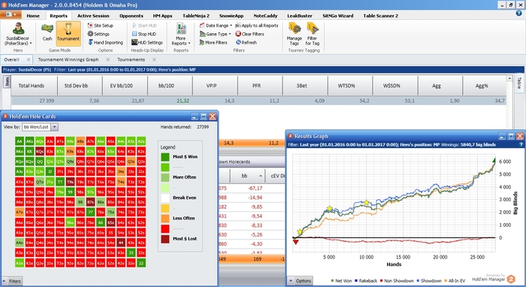
Task: Open the LeakBuster tab
Action: pyautogui.click(x=300, y=16)
